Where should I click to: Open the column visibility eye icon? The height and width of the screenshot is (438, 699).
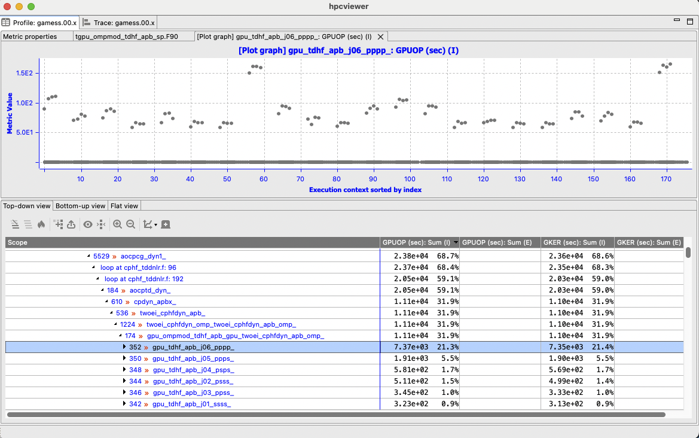coord(87,224)
